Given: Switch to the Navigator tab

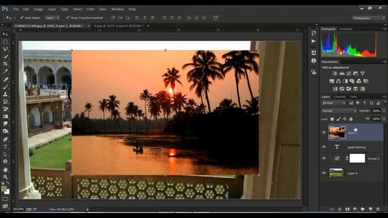Looking at the screenshot, I should click(x=346, y=29).
